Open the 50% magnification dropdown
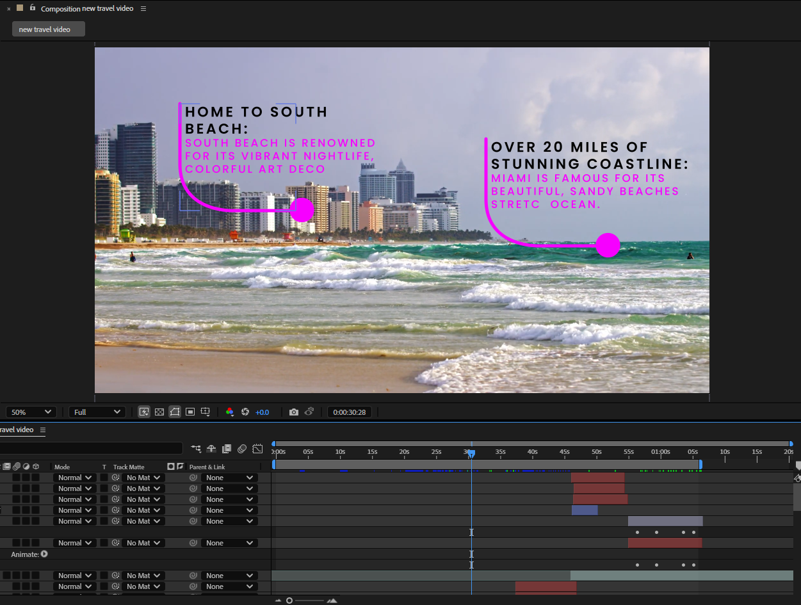 (x=31, y=412)
